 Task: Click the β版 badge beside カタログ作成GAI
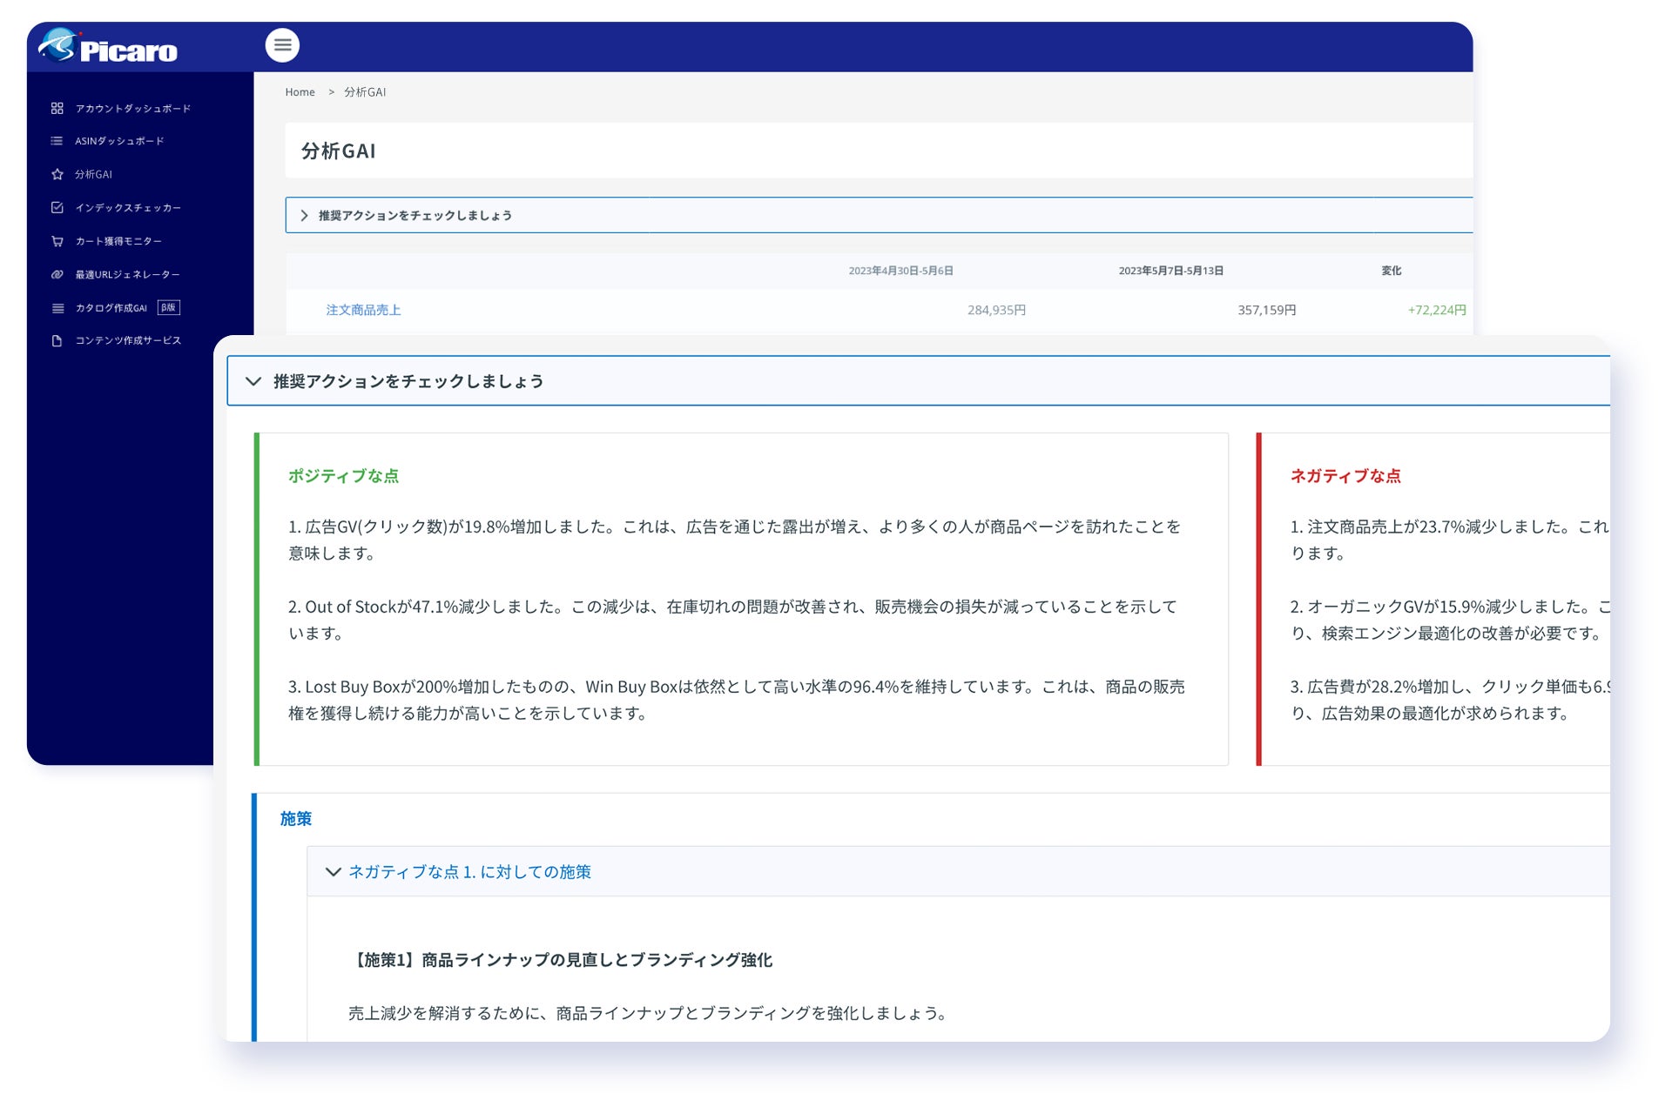(169, 308)
